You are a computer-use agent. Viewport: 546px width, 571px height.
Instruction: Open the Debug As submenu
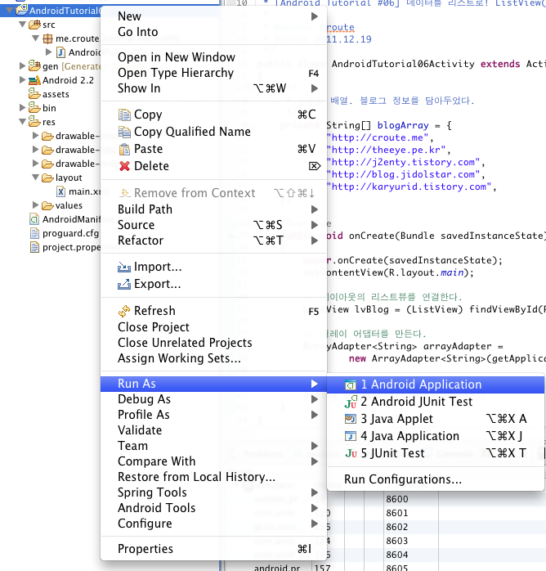pyautogui.click(x=214, y=399)
